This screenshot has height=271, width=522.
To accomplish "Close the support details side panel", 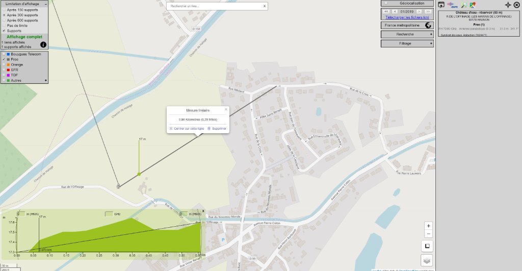I will [517, 5].
